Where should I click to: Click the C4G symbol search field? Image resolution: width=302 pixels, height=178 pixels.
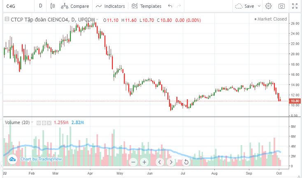[x=16, y=6]
